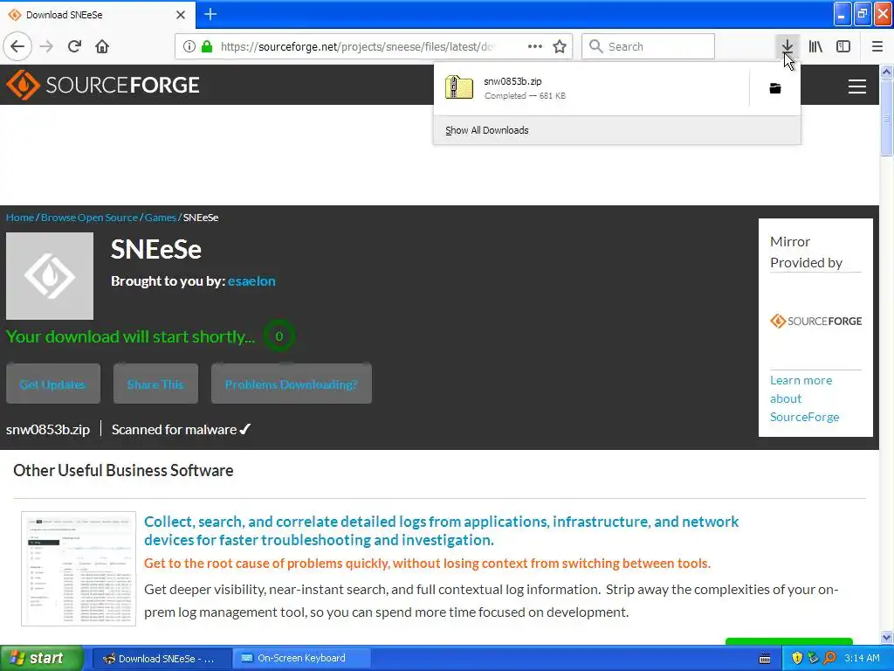Bookmark this page with the star
The image size is (894, 671).
tap(560, 46)
